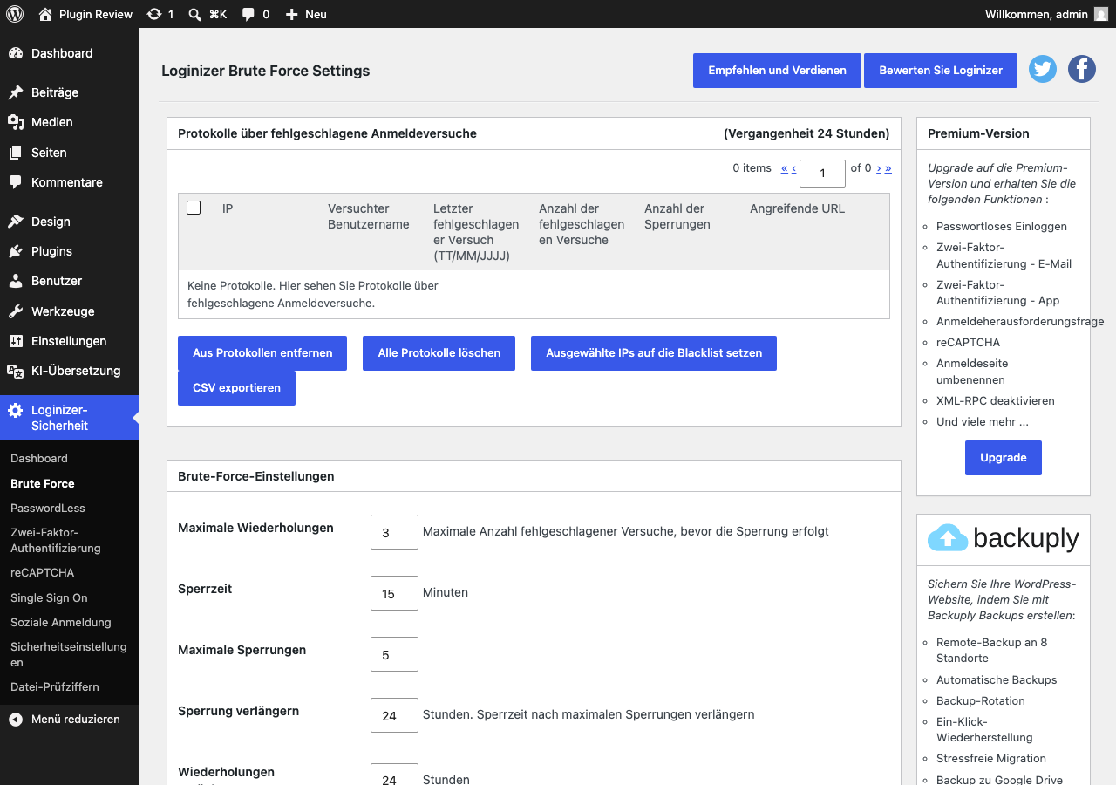Viewport: 1116px width, 785px height.
Task: Click the Anmeldeseite umbenennen list entry
Action: tap(972, 372)
